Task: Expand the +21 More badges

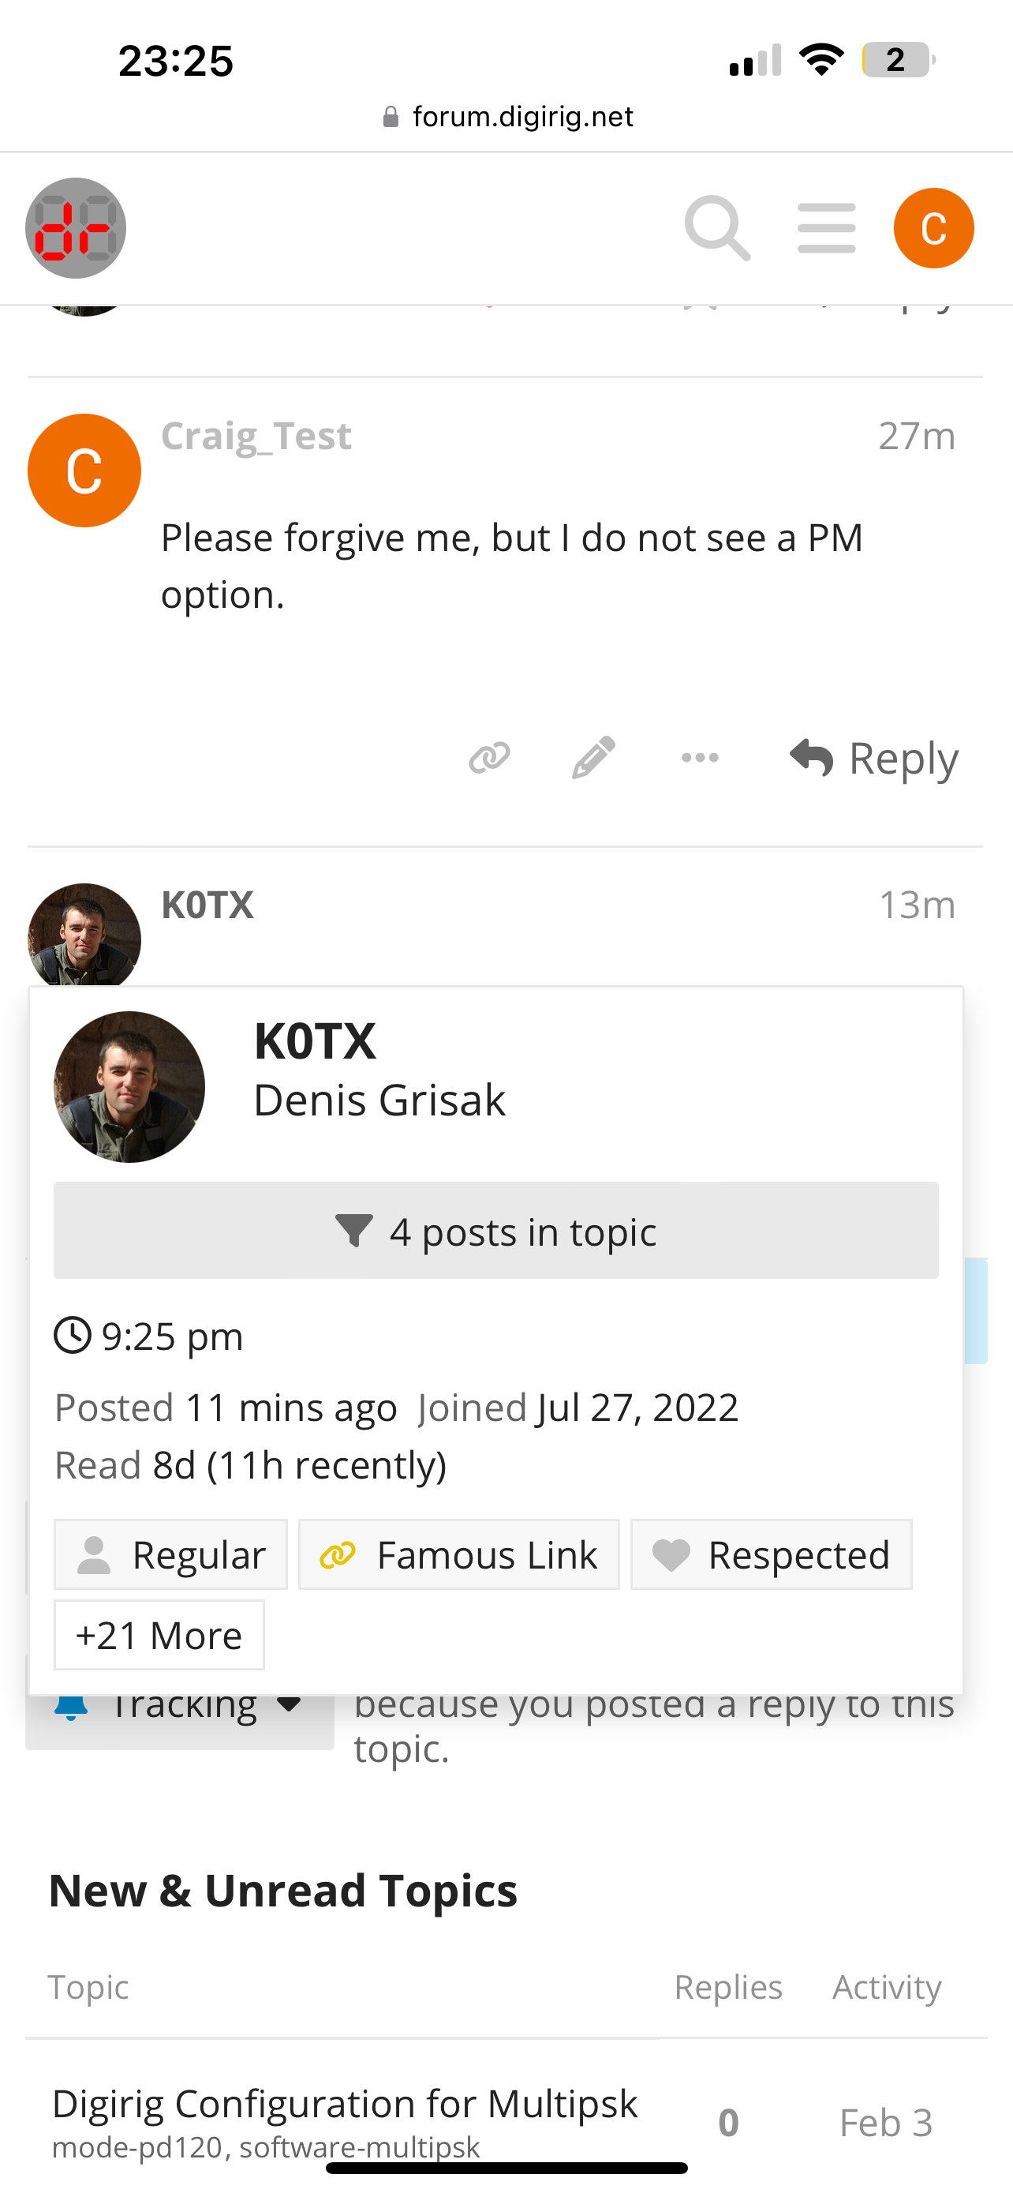Action: (x=159, y=1635)
